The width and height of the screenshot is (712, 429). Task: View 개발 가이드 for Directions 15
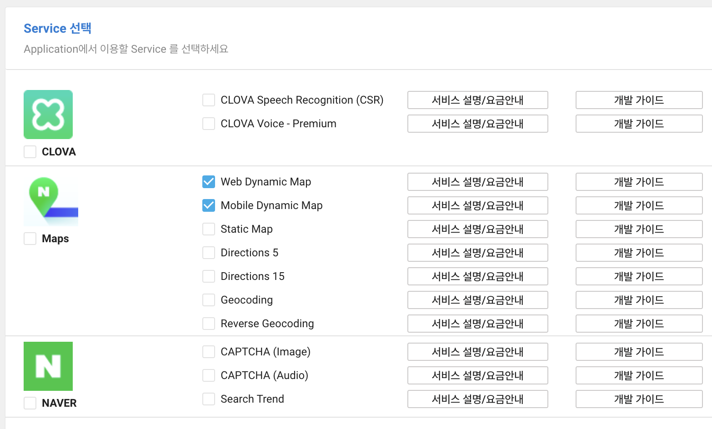click(639, 276)
